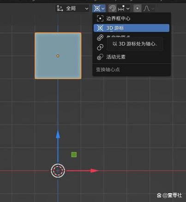Viewport: 186px width, 202px height.
Task: Click the red X axis gizmo arrow
Action: [x=94, y=171]
